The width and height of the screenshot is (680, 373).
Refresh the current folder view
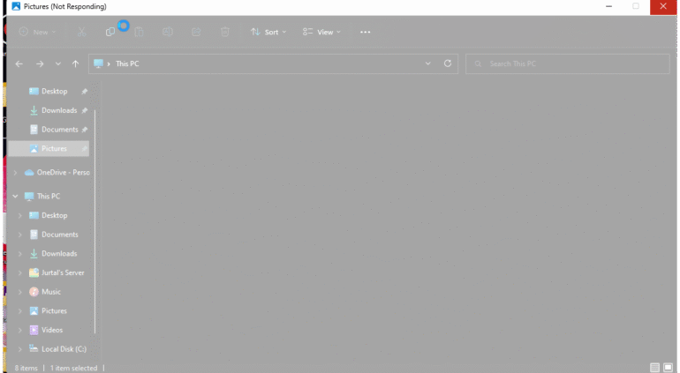pyautogui.click(x=448, y=63)
